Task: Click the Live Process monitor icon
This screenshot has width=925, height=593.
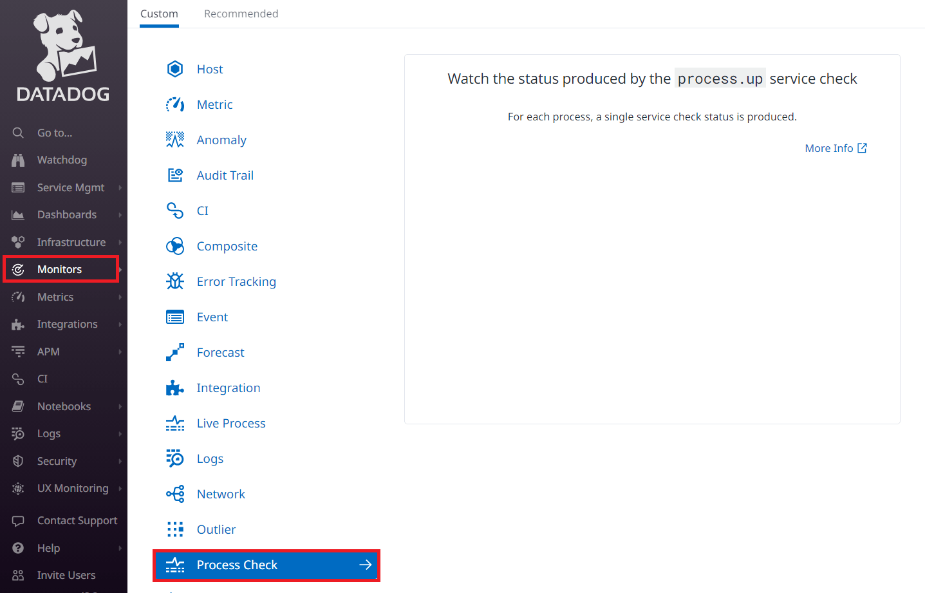Action: pyautogui.click(x=175, y=423)
